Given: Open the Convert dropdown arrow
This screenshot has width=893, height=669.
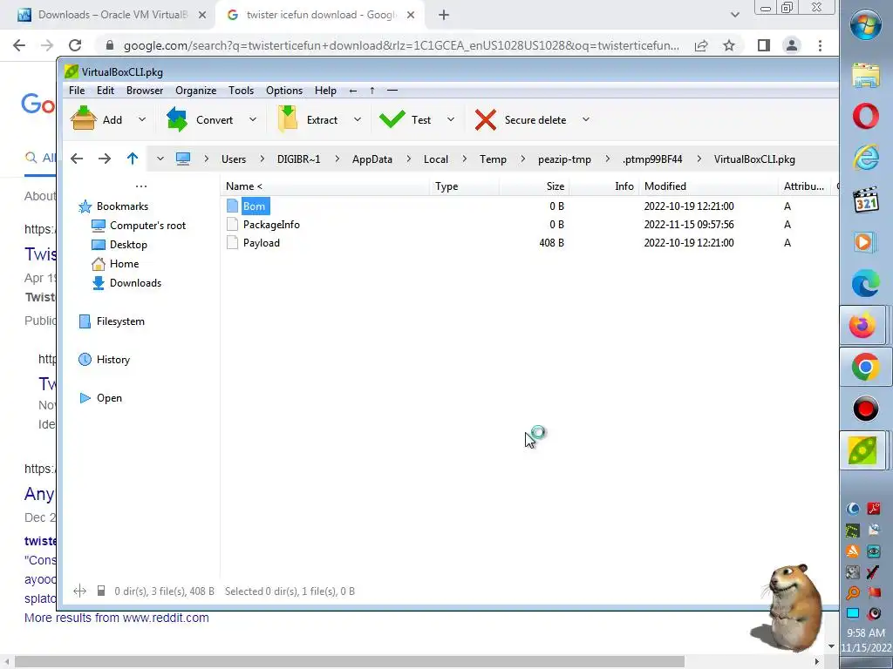Looking at the screenshot, I should coord(252,119).
